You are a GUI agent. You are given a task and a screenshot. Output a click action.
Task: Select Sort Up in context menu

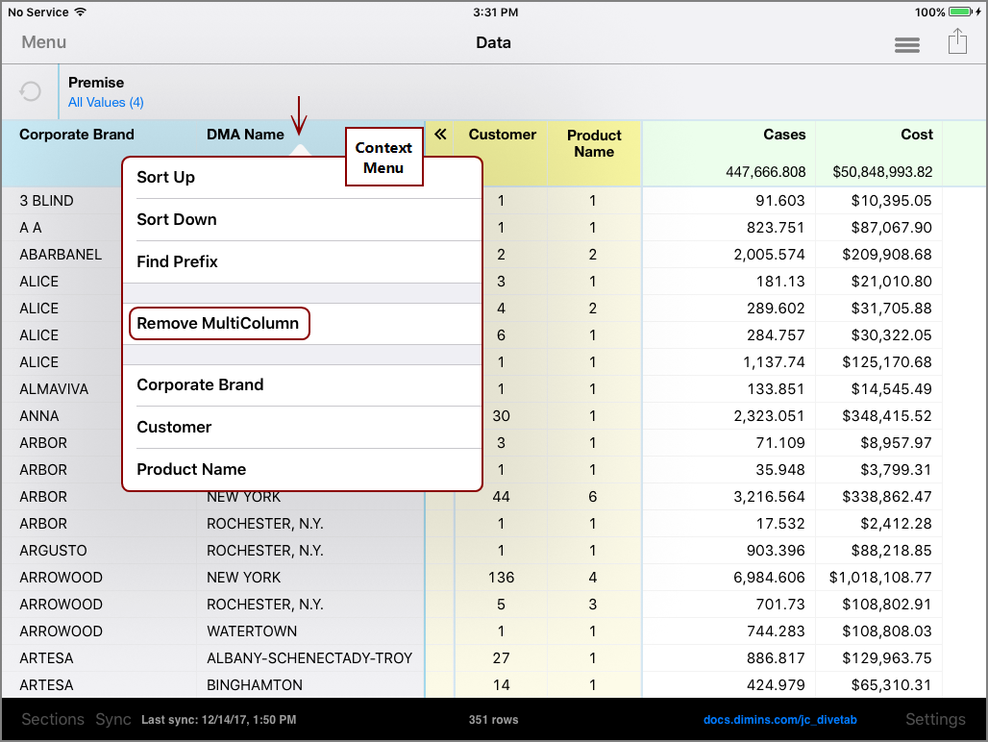coord(165,177)
